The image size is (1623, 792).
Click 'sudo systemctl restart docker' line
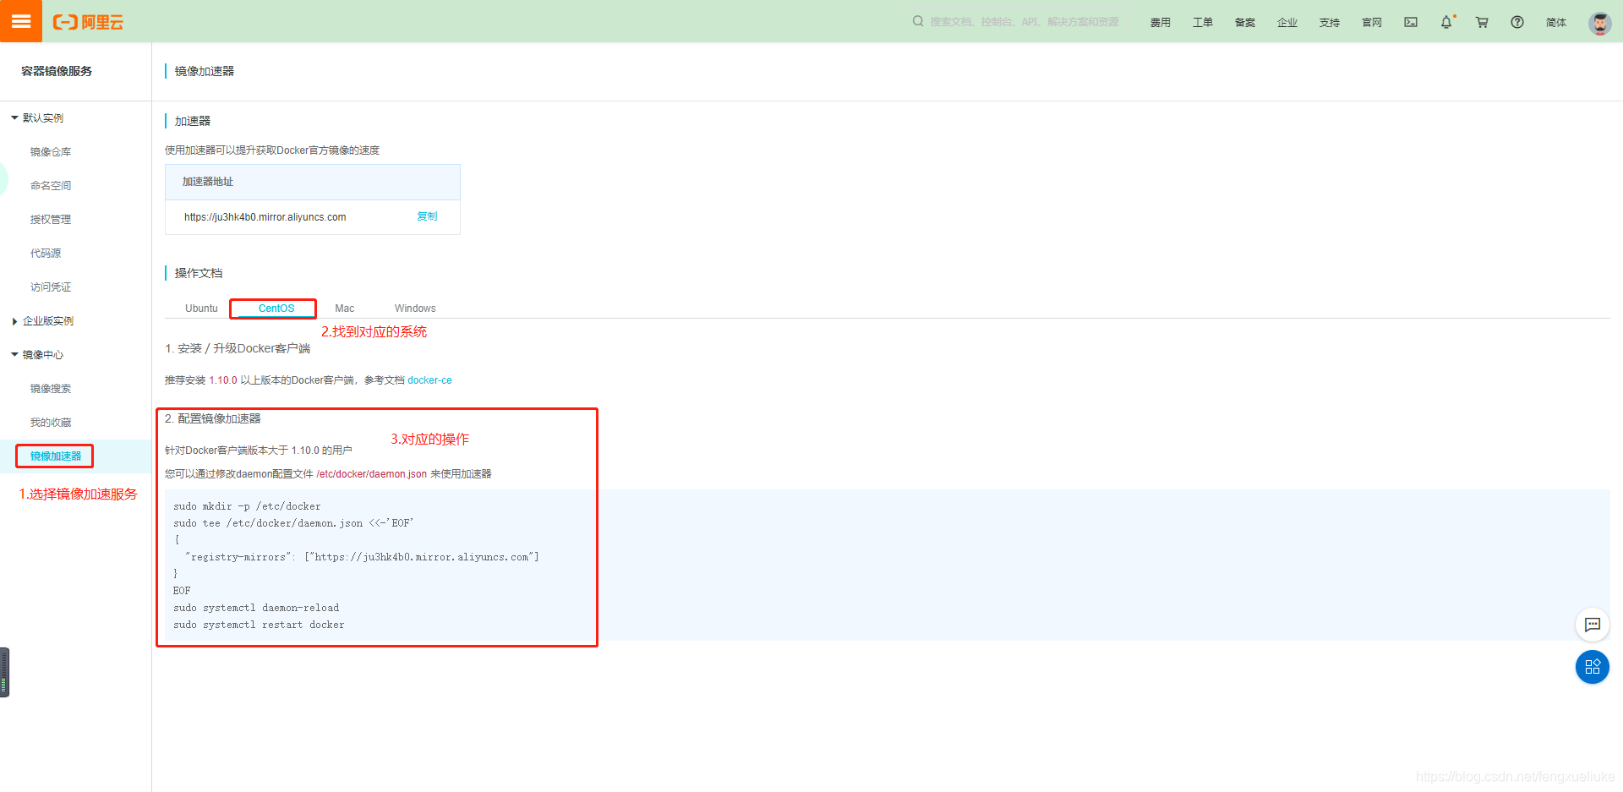[x=259, y=625]
